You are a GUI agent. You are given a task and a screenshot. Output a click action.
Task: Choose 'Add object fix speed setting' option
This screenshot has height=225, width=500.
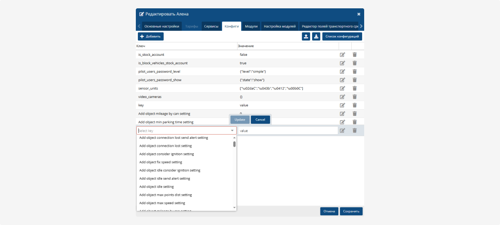click(160, 162)
